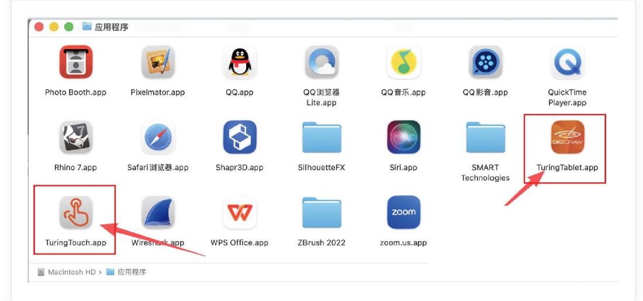Click the 应用程序 folder icon in the path bar
This screenshot has width=643, height=301.
[110, 272]
